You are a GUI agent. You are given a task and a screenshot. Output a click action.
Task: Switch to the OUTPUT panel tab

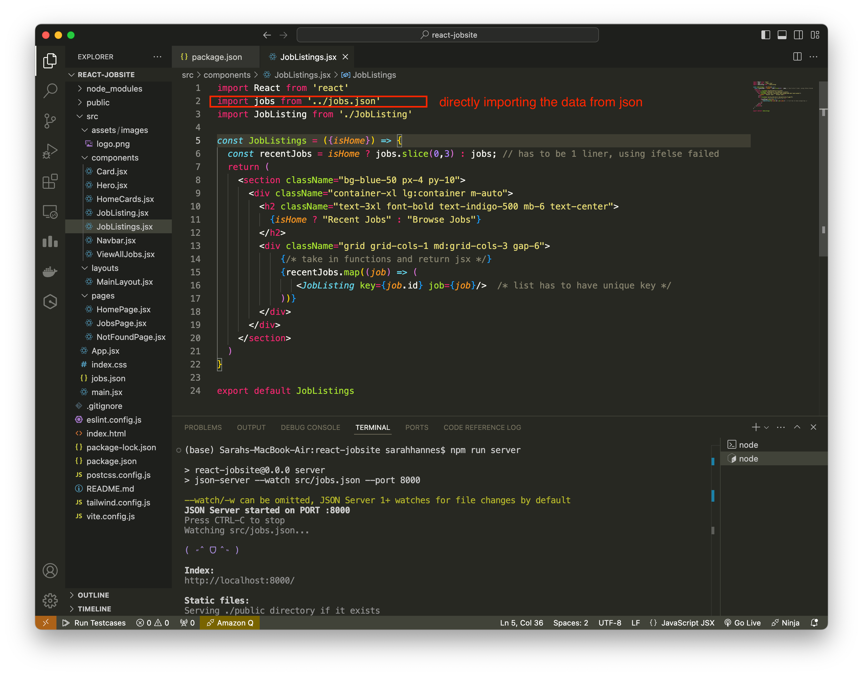[x=251, y=427]
